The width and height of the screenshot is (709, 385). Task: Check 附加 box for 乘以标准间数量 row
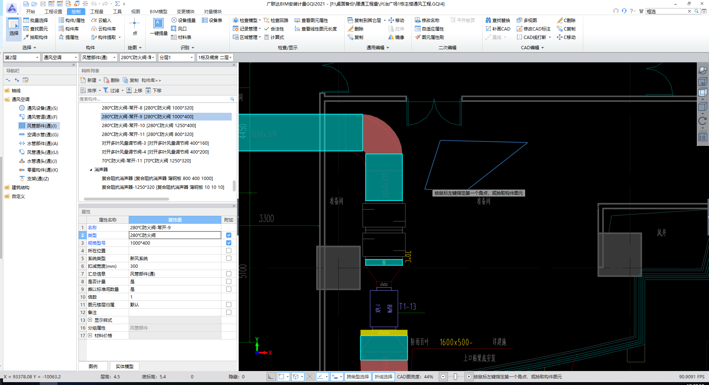point(229,289)
